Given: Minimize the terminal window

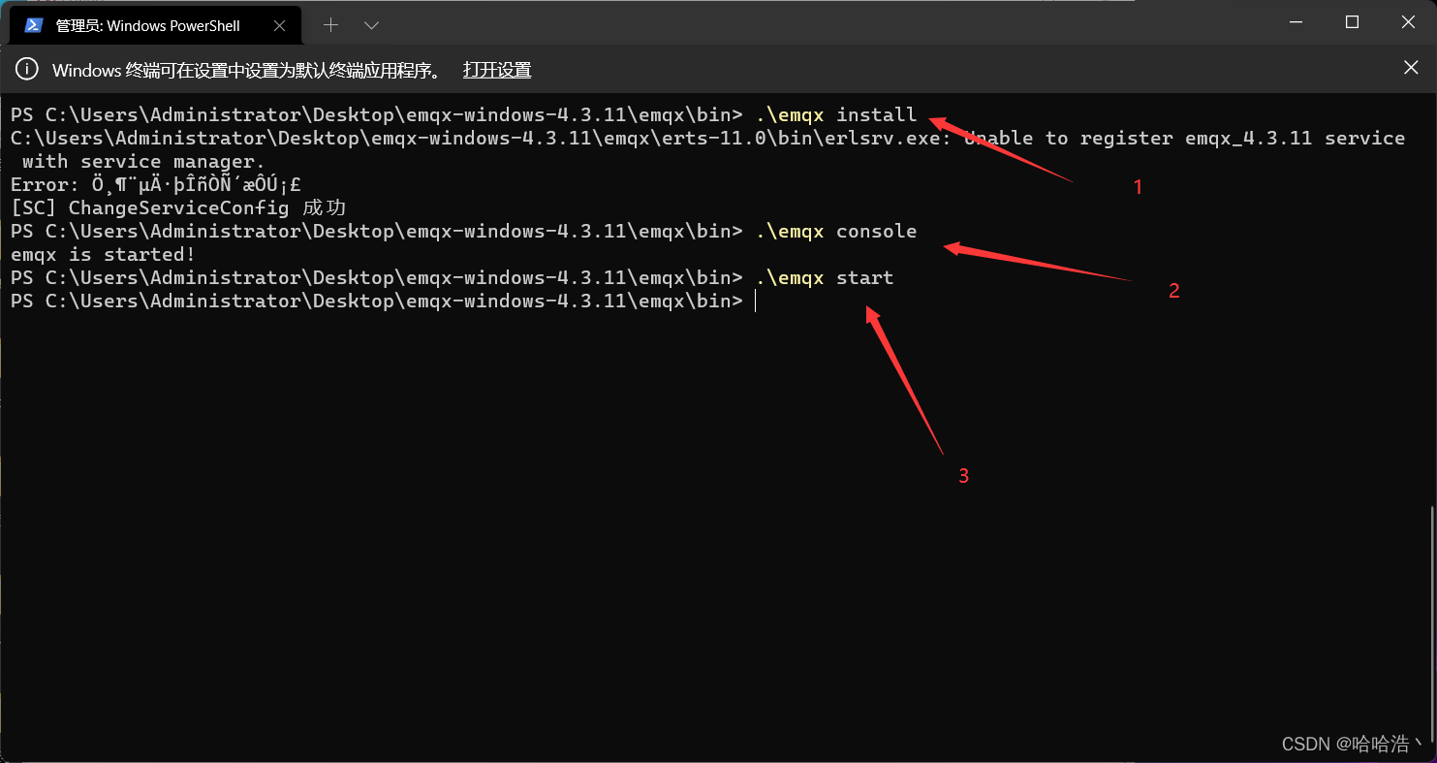Looking at the screenshot, I should pyautogui.click(x=1297, y=22).
